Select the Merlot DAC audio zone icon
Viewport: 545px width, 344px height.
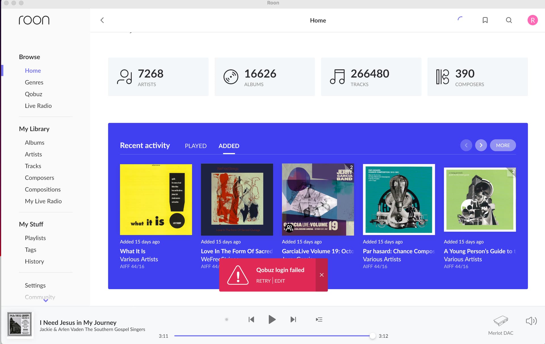pyautogui.click(x=500, y=321)
